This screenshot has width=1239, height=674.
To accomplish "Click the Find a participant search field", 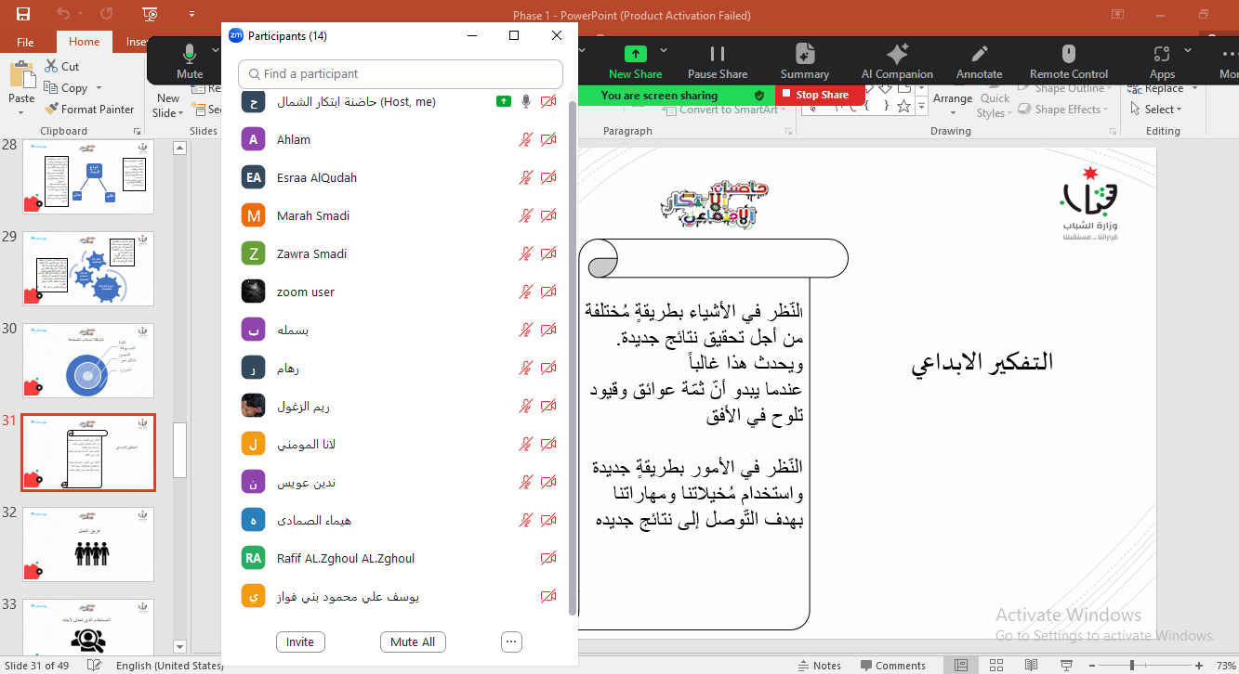I will click(401, 73).
